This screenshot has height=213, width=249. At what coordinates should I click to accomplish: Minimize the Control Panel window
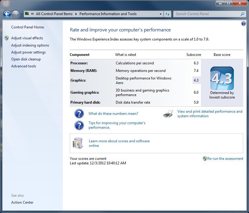click(220, 3)
